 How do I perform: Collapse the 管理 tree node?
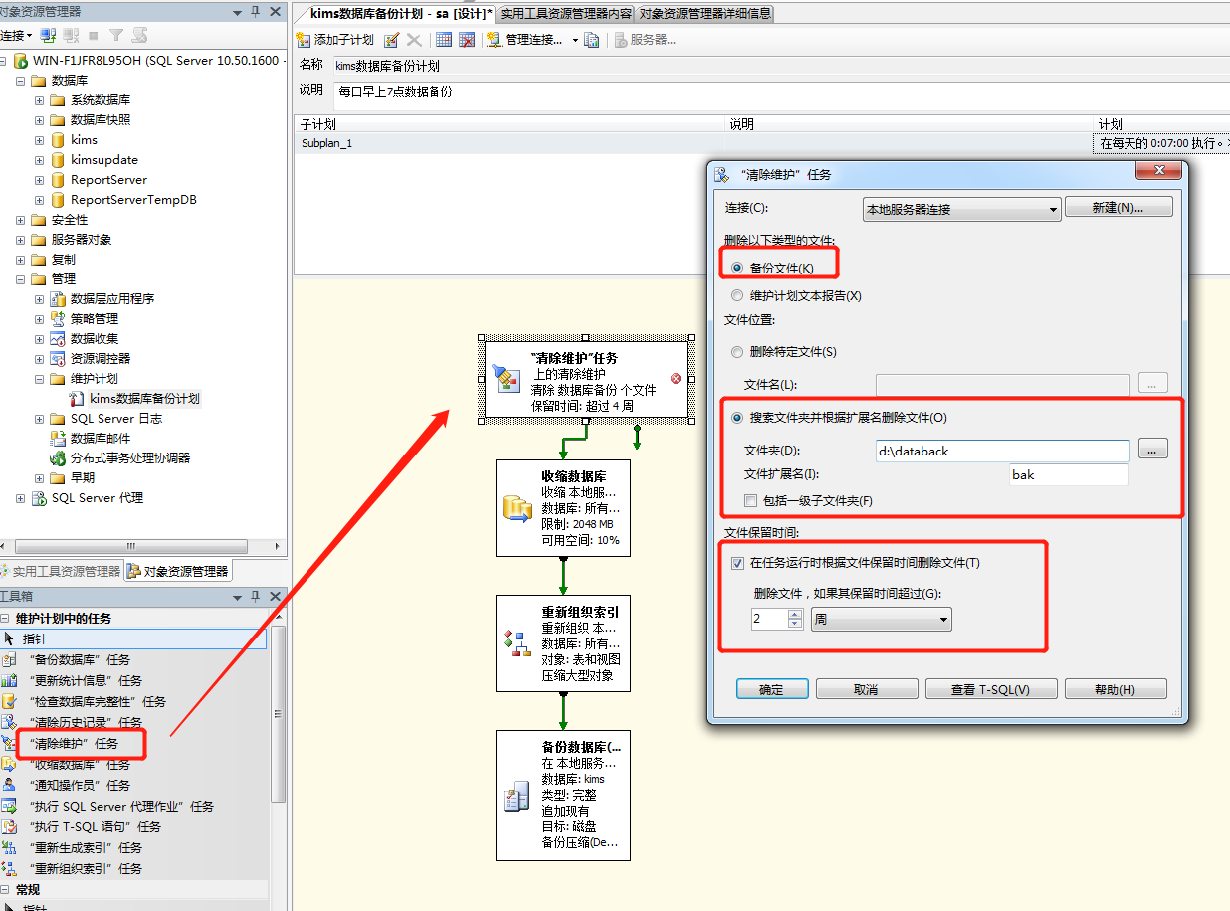[21, 278]
